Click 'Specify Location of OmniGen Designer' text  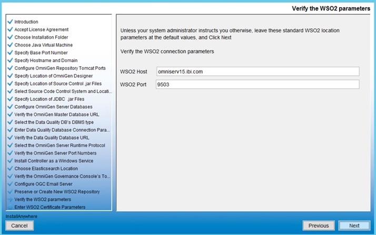point(54,76)
